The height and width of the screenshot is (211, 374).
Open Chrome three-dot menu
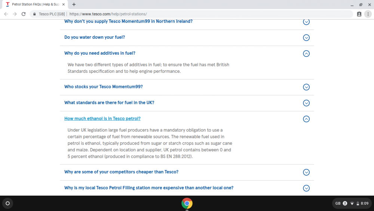pos(368,14)
